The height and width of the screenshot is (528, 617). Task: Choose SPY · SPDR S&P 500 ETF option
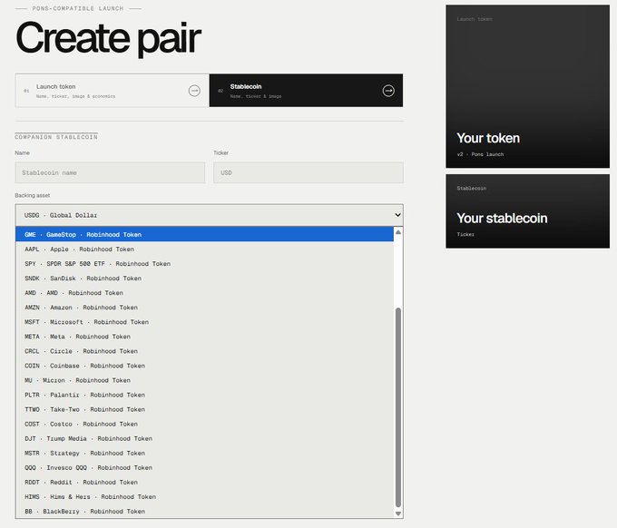tap(205, 264)
